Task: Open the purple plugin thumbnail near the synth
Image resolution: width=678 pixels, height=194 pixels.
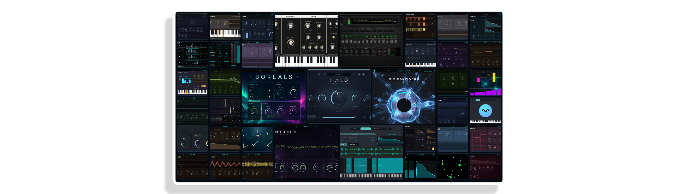Action: point(257,55)
